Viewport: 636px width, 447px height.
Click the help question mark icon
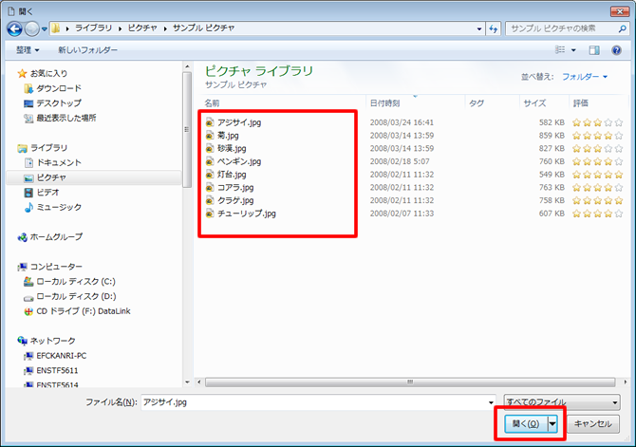click(x=618, y=50)
